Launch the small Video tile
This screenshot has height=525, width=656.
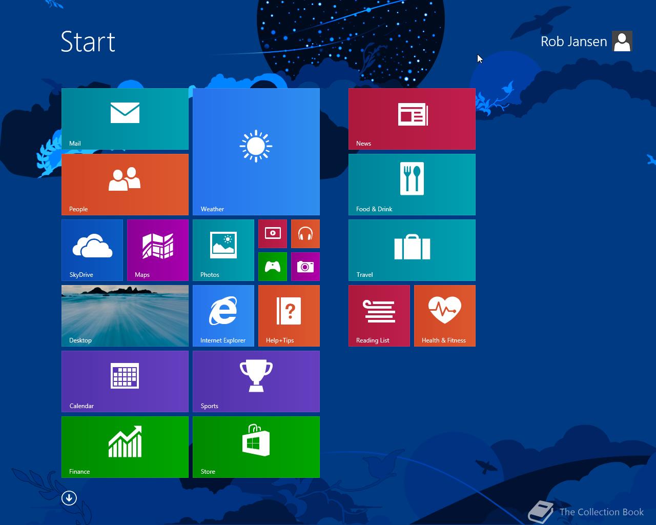click(273, 234)
